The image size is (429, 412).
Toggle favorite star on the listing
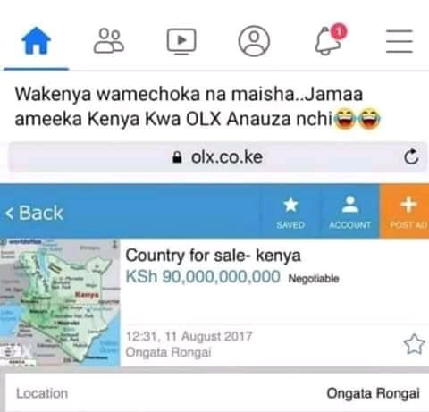(x=414, y=344)
